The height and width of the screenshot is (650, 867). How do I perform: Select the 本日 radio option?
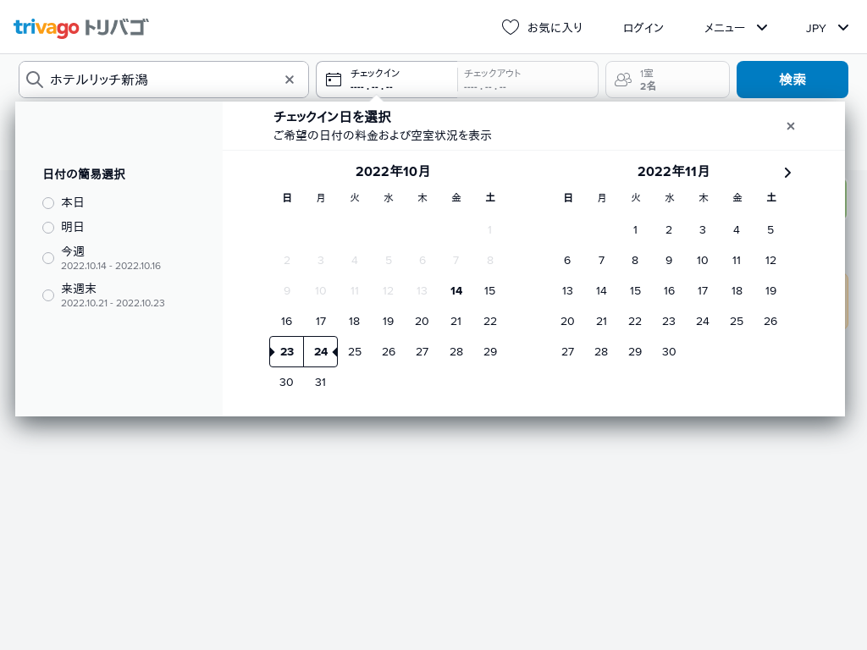[x=48, y=203]
